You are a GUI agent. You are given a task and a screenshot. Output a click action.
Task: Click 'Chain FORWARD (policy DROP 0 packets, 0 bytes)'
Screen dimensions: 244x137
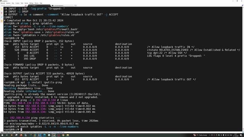pyautogui.click(x=39, y=65)
